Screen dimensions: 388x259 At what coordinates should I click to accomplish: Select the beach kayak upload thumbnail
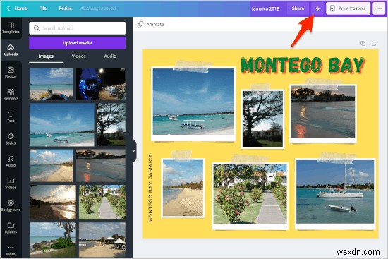click(x=51, y=84)
